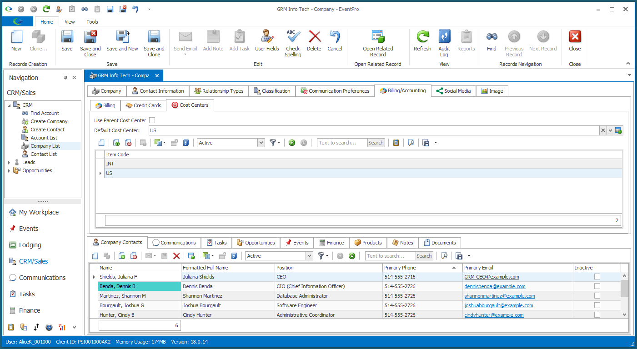Screen dimensions: 637x349
Task: Open the Communications bottom tab
Action: pyautogui.click(x=174, y=243)
